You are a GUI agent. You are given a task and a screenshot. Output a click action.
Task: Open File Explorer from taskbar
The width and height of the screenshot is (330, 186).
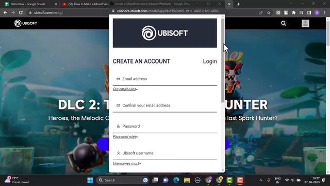coord(187,180)
